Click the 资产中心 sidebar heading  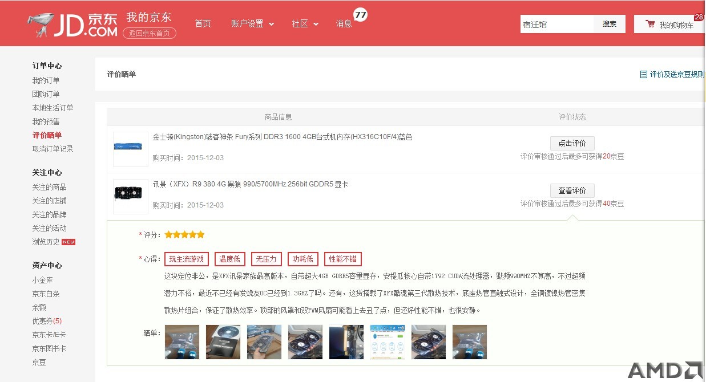(47, 265)
